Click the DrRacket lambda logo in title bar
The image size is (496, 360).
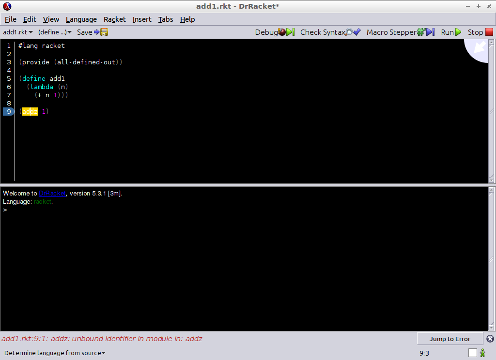pos(7,6)
